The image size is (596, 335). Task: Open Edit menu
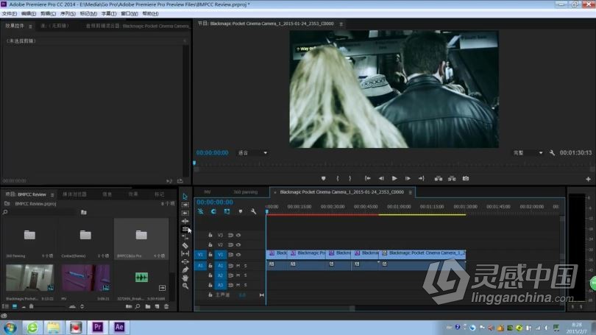29,14
